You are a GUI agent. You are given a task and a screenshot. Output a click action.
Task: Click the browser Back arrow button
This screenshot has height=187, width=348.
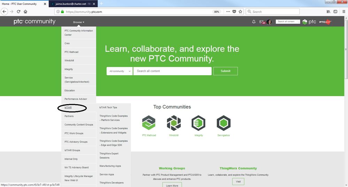[x=5, y=11]
